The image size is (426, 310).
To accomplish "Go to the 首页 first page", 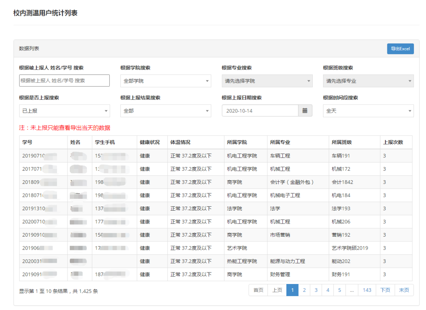I will [x=258, y=290].
